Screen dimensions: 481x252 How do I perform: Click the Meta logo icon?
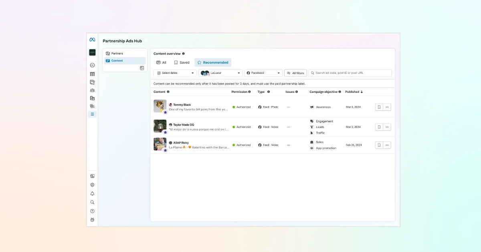tap(92, 40)
